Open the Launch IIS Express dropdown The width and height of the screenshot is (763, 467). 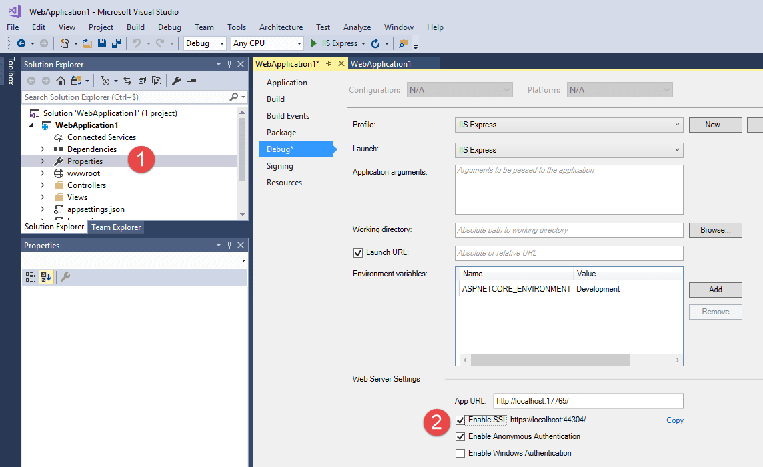tap(569, 150)
